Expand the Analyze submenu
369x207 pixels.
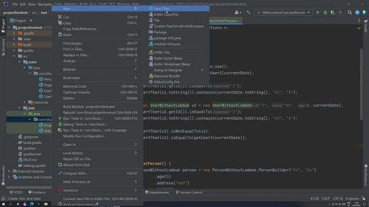[x=97, y=61]
